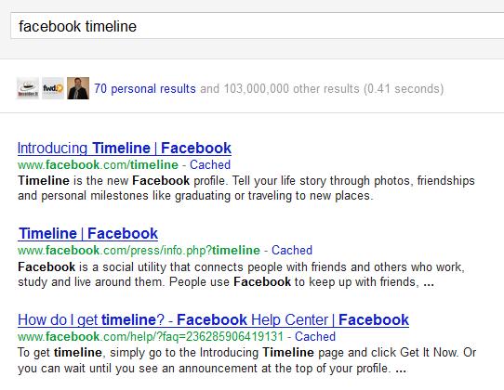Click the www.facebook.com/timeline green URL
This screenshot has width=504, height=390.
(98, 164)
